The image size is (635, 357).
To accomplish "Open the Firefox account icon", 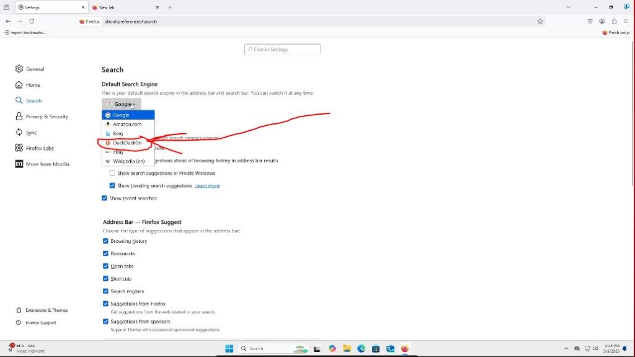I will click(x=602, y=22).
